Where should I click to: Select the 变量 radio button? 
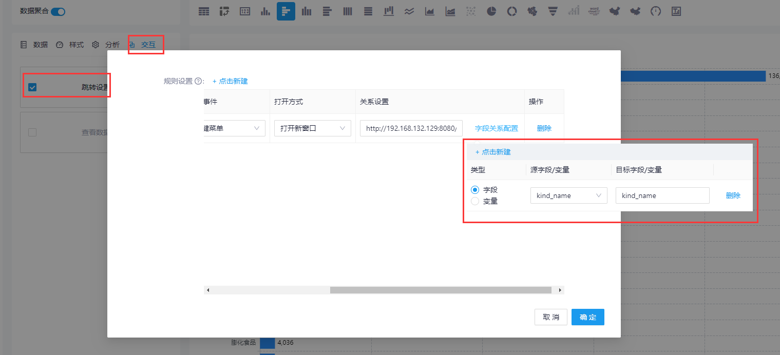point(475,201)
